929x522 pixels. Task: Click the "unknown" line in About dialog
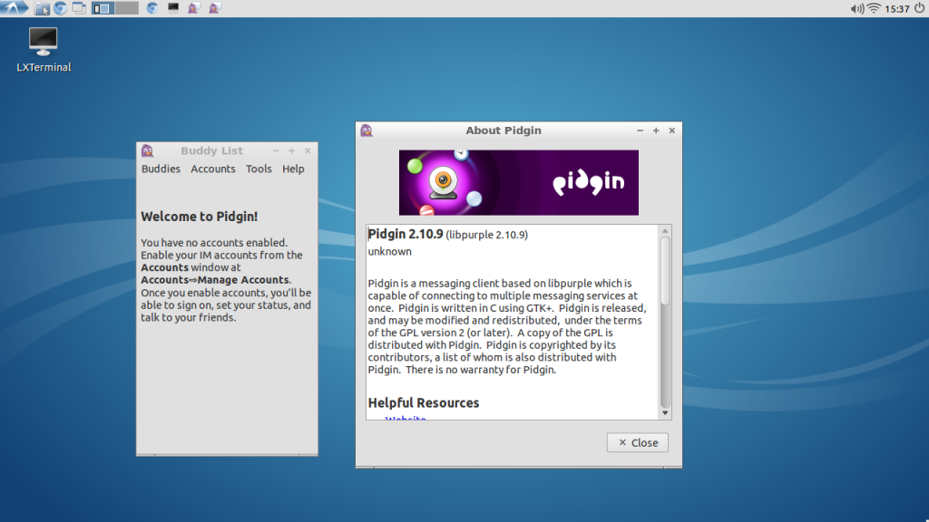389,252
